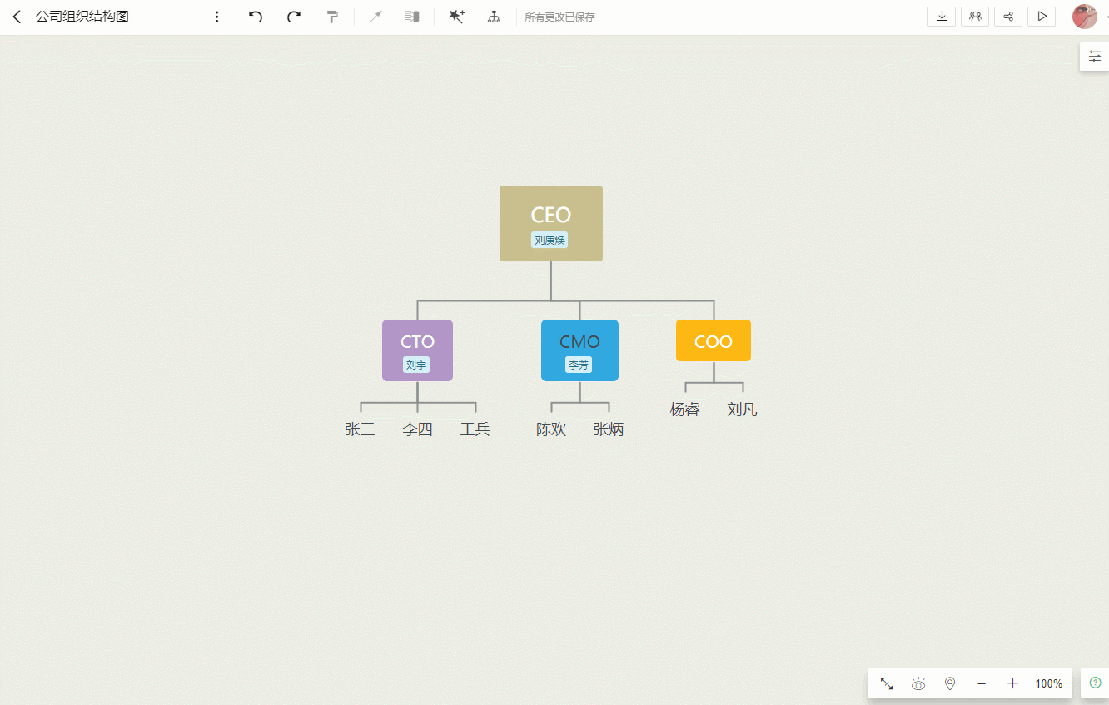This screenshot has width=1109, height=705.
Task: Open the three-dot options menu
Action: pos(216,16)
